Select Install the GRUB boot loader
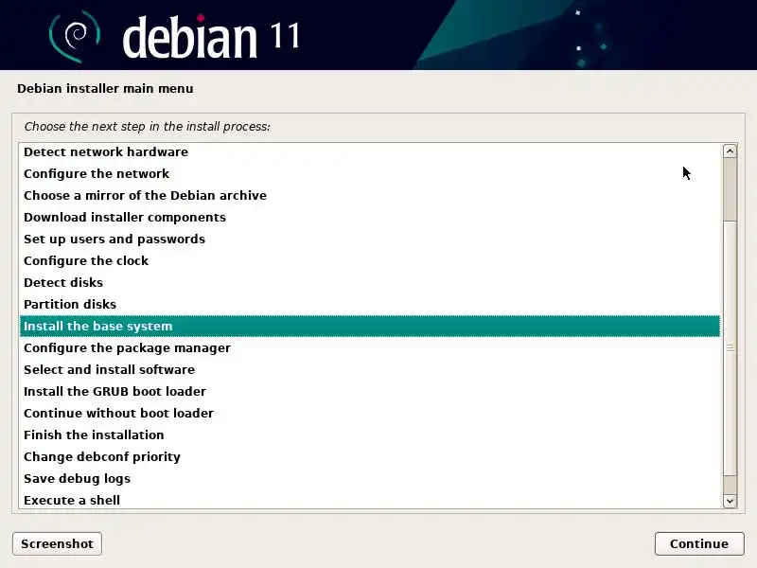Viewport: 757px width, 568px height. pyautogui.click(x=370, y=391)
